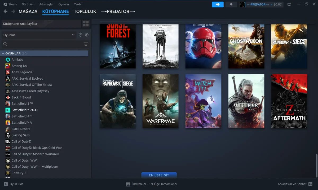Toggle the recently played clock filter
The width and height of the screenshot is (318, 190).
tap(81, 35)
